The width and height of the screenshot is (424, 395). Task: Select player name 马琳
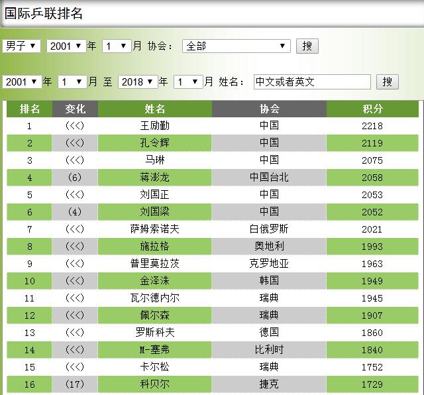(x=155, y=160)
